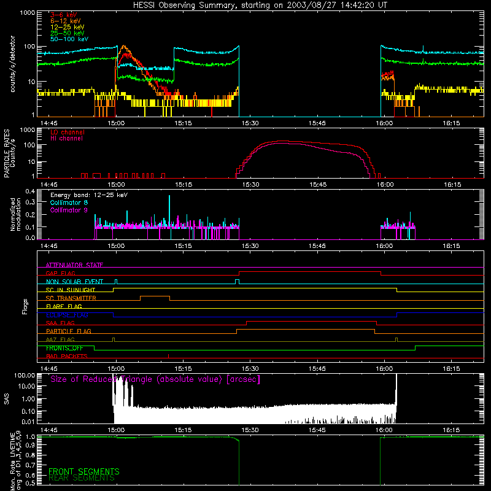Select the FRONT SEGMENTS legend label
The width and height of the screenshot is (491, 491).
pos(84,471)
